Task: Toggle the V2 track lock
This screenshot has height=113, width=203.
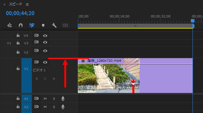Action: click(18, 52)
